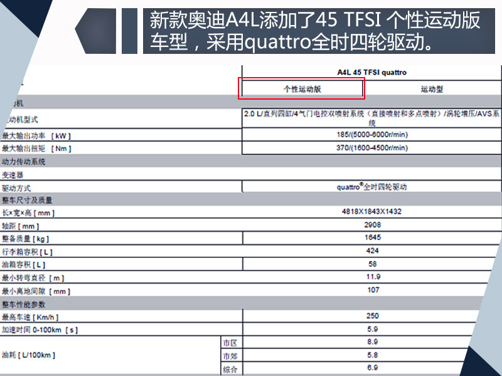The image size is (502, 376).
Task: Click the '加速时间 0-100km [s]' row label
Action: [40, 330]
